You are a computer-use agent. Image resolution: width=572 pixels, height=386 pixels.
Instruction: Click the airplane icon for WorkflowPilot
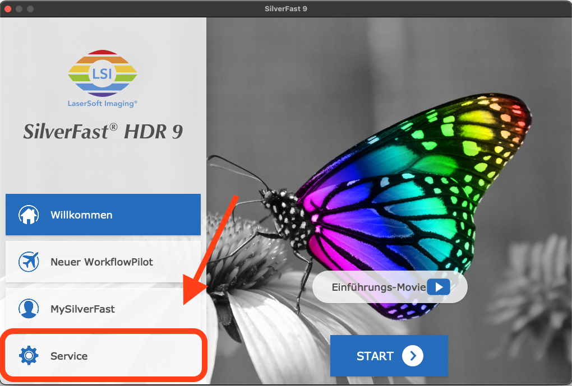(29, 262)
